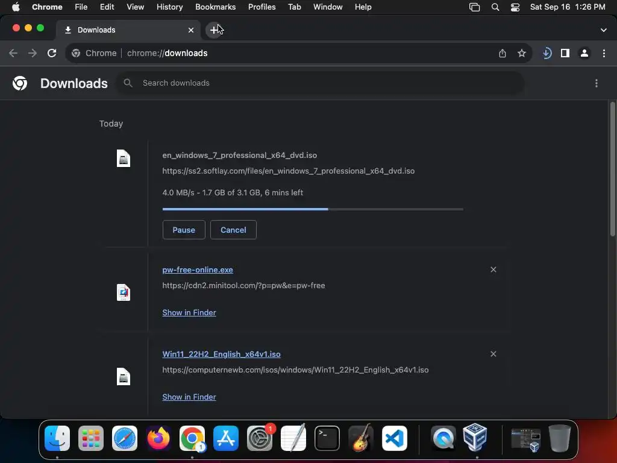Toggle the Chrome side panel icon

coord(565,53)
